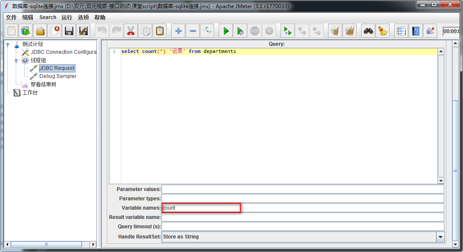Click the Paste clipboard icon
The width and height of the screenshot is (463, 252).
tap(160, 31)
